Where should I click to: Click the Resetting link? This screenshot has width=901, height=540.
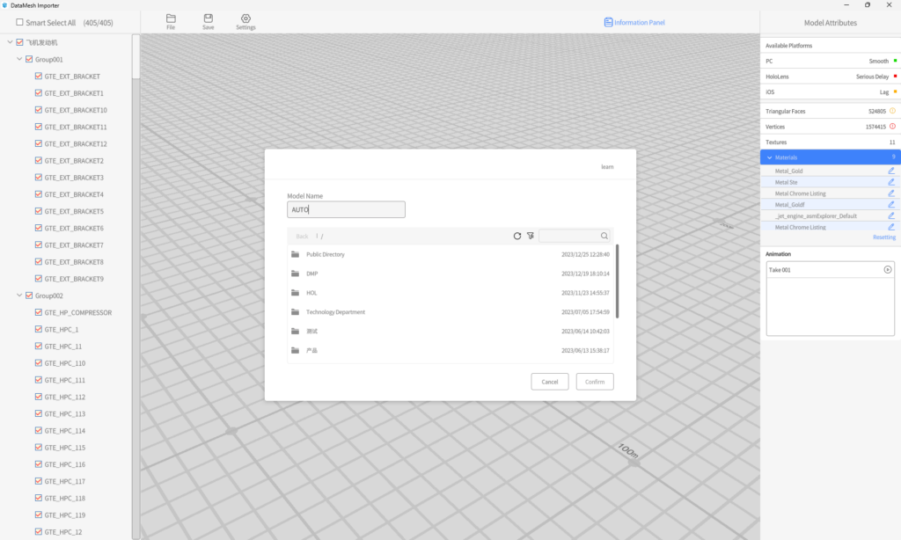tap(884, 237)
